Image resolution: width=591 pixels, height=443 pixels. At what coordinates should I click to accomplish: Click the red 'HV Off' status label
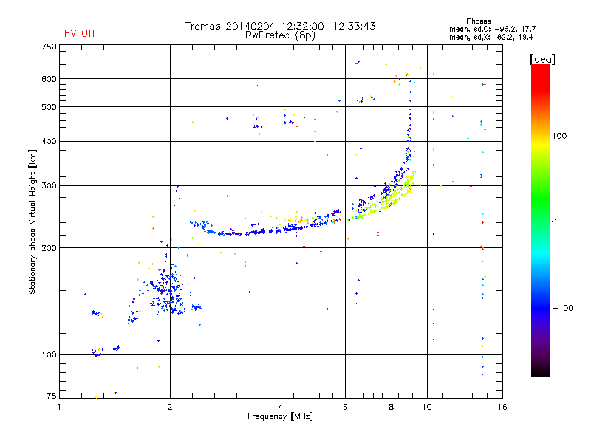point(80,33)
